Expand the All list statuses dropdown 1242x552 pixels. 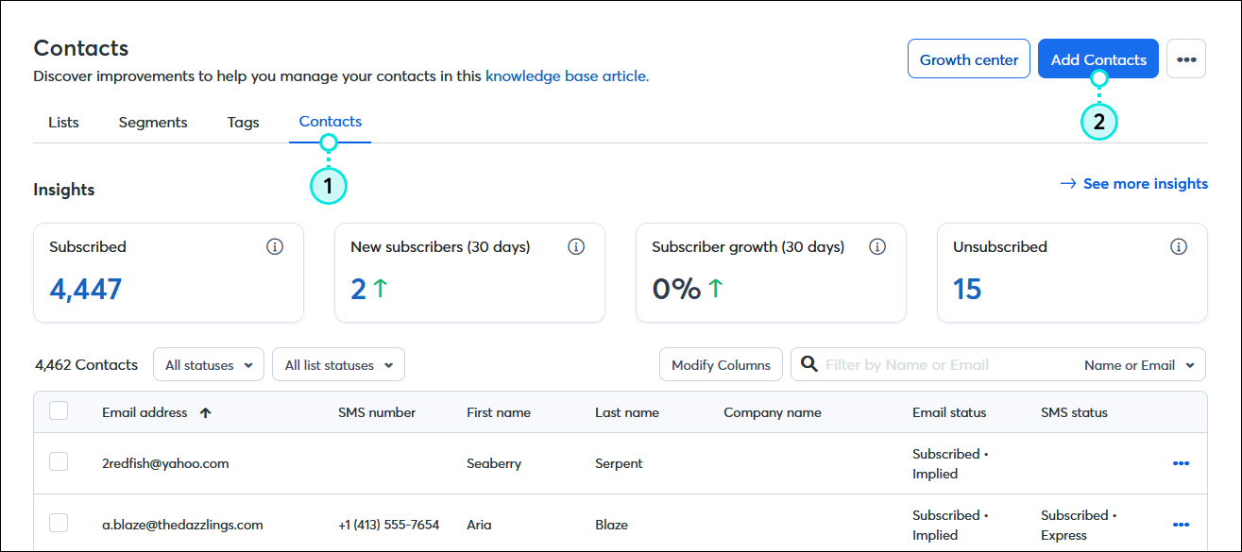point(338,365)
